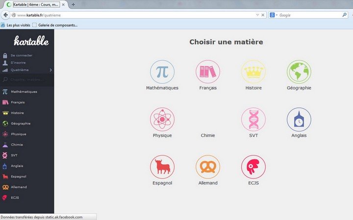The width and height of the screenshot is (353, 220).
Task: Go back with the browser back arrow
Action: click(x=5, y=15)
